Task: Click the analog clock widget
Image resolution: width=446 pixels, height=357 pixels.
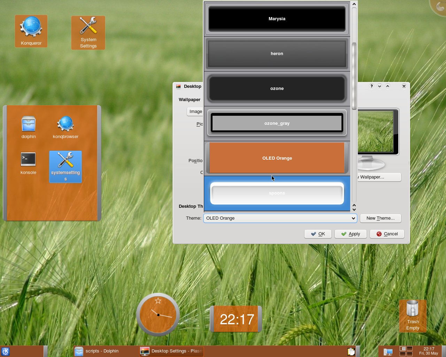Action: point(158,314)
